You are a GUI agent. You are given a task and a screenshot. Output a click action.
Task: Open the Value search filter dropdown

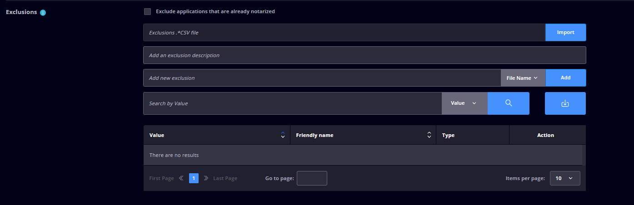coord(464,103)
